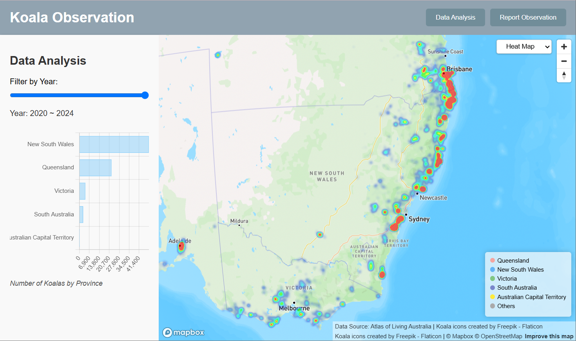Click the Victoria bar in chart
576x341 pixels.
click(82, 191)
